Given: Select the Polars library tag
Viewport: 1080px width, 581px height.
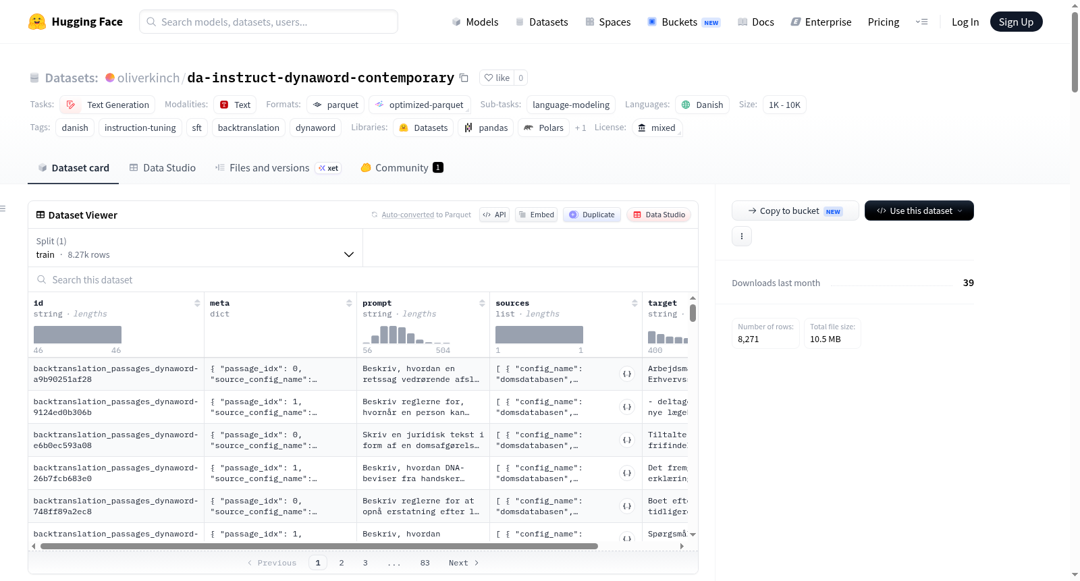Looking at the screenshot, I should point(544,128).
